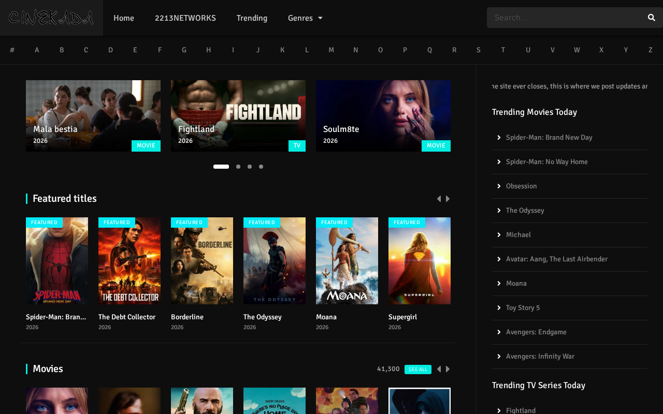Open trending link Michael
The image size is (663, 414).
pos(518,235)
